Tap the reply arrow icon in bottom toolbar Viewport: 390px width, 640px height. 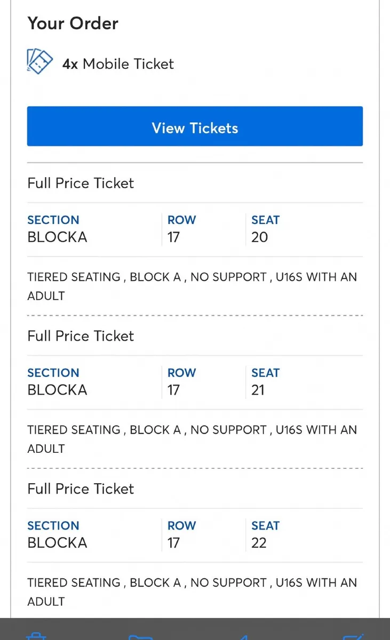tap(243, 637)
